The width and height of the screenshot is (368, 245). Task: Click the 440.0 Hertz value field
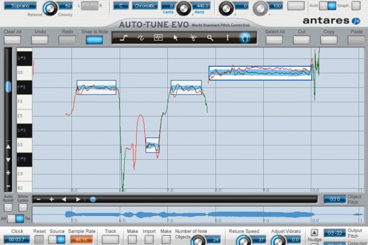[x=202, y=6]
